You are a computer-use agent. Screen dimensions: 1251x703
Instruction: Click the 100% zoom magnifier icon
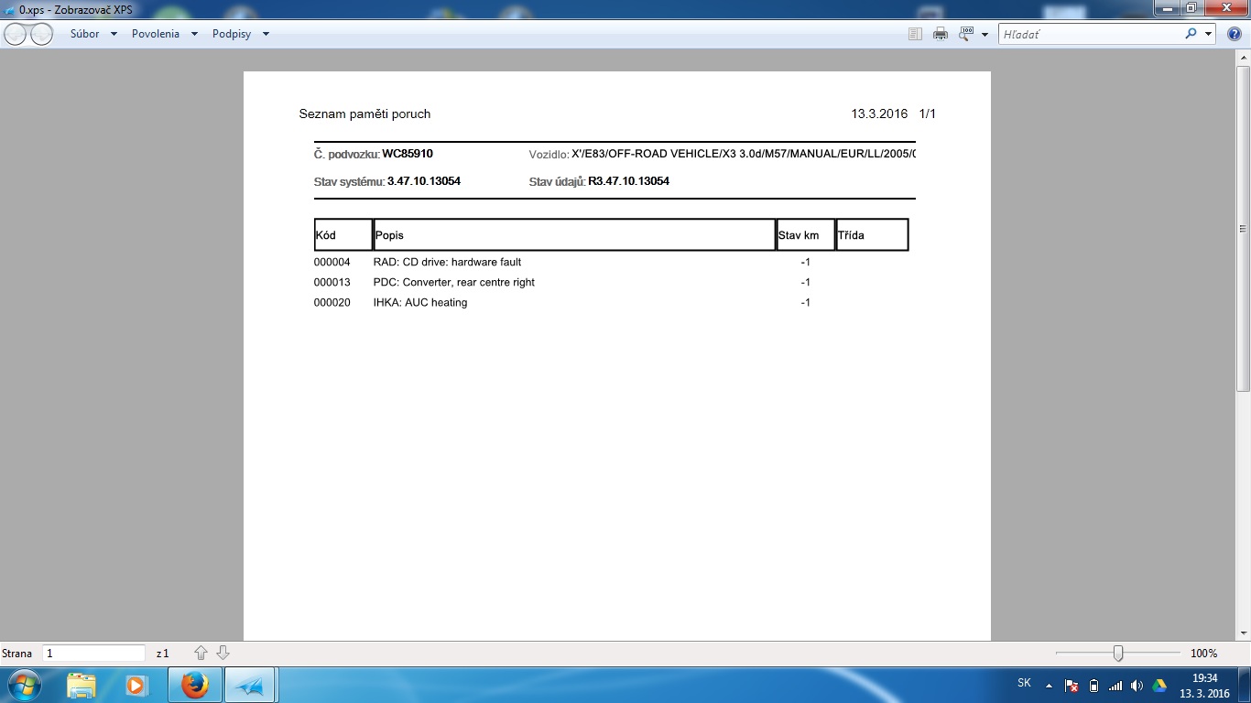[x=966, y=34]
